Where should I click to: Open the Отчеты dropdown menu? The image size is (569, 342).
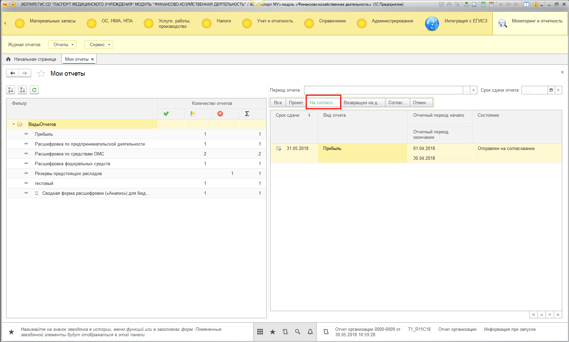tap(63, 45)
